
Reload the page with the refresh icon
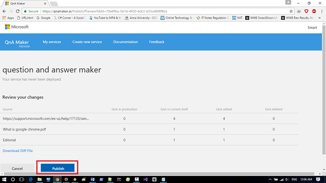(18, 11)
